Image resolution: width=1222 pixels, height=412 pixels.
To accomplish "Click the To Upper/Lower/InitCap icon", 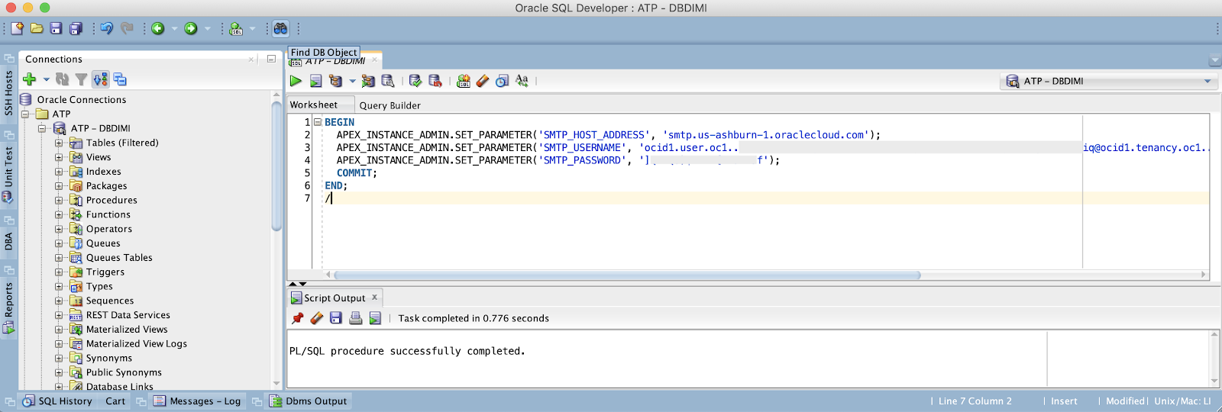I will click(x=522, y=81).
